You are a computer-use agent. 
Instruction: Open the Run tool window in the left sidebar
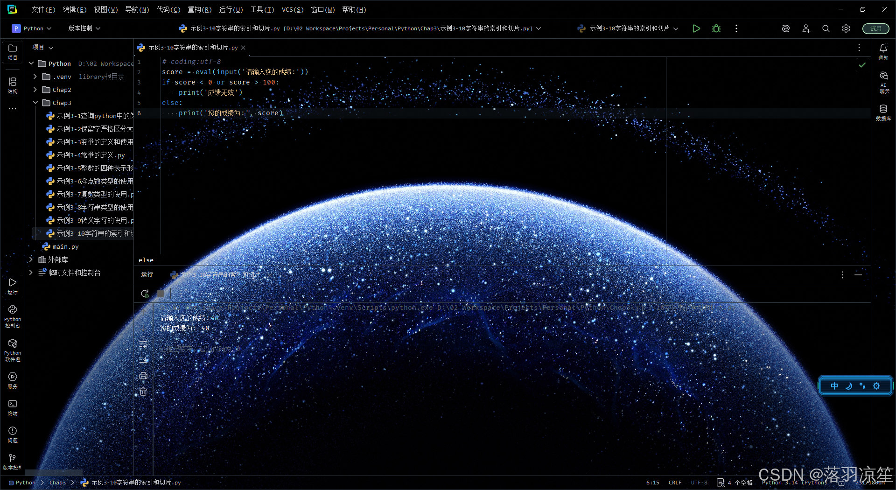coord(13,286)
